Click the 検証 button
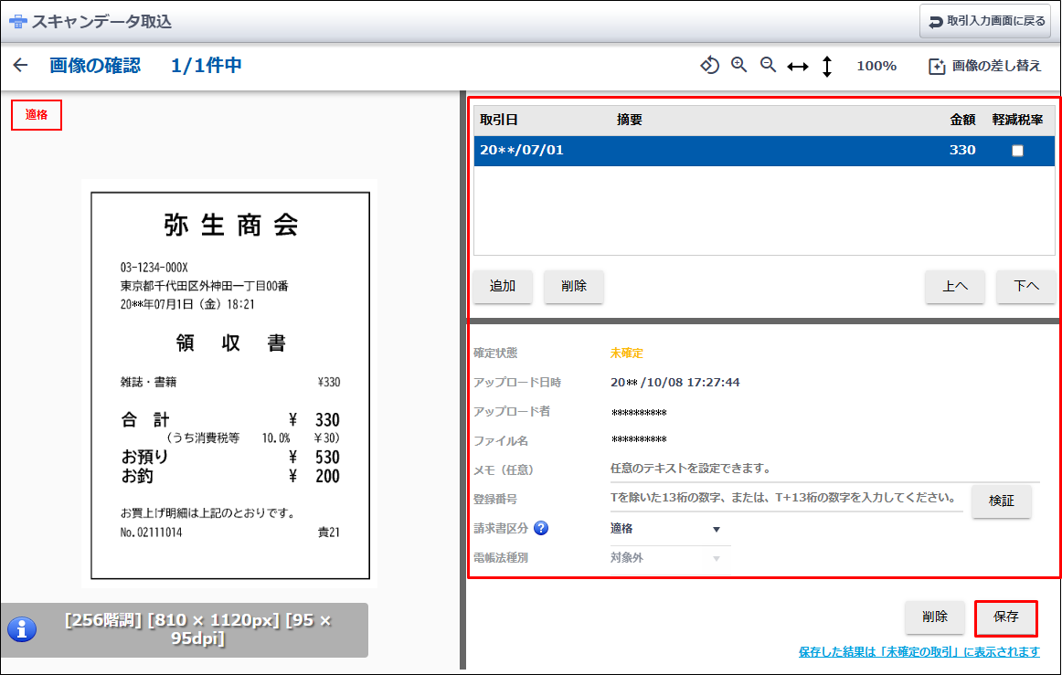The image size is (1062, 675). (1002, 501)
